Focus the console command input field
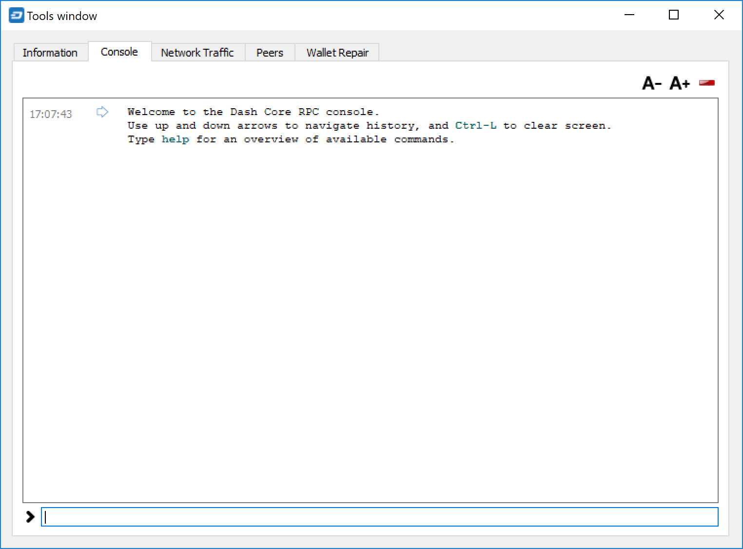 point(380,517)
